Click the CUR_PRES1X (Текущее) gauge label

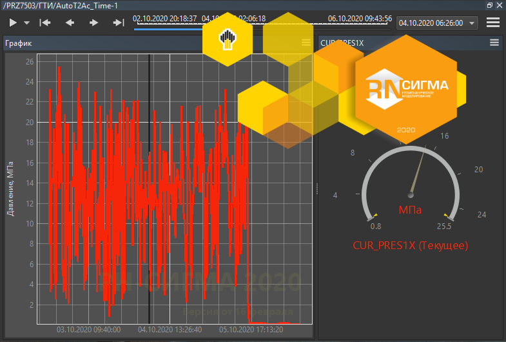410,245
